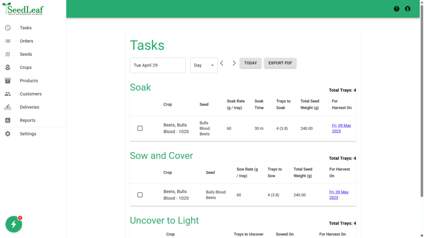This screenshot has height=238, width=424.
Task: Open the Reports chart icon
Action: pos(8,120)
